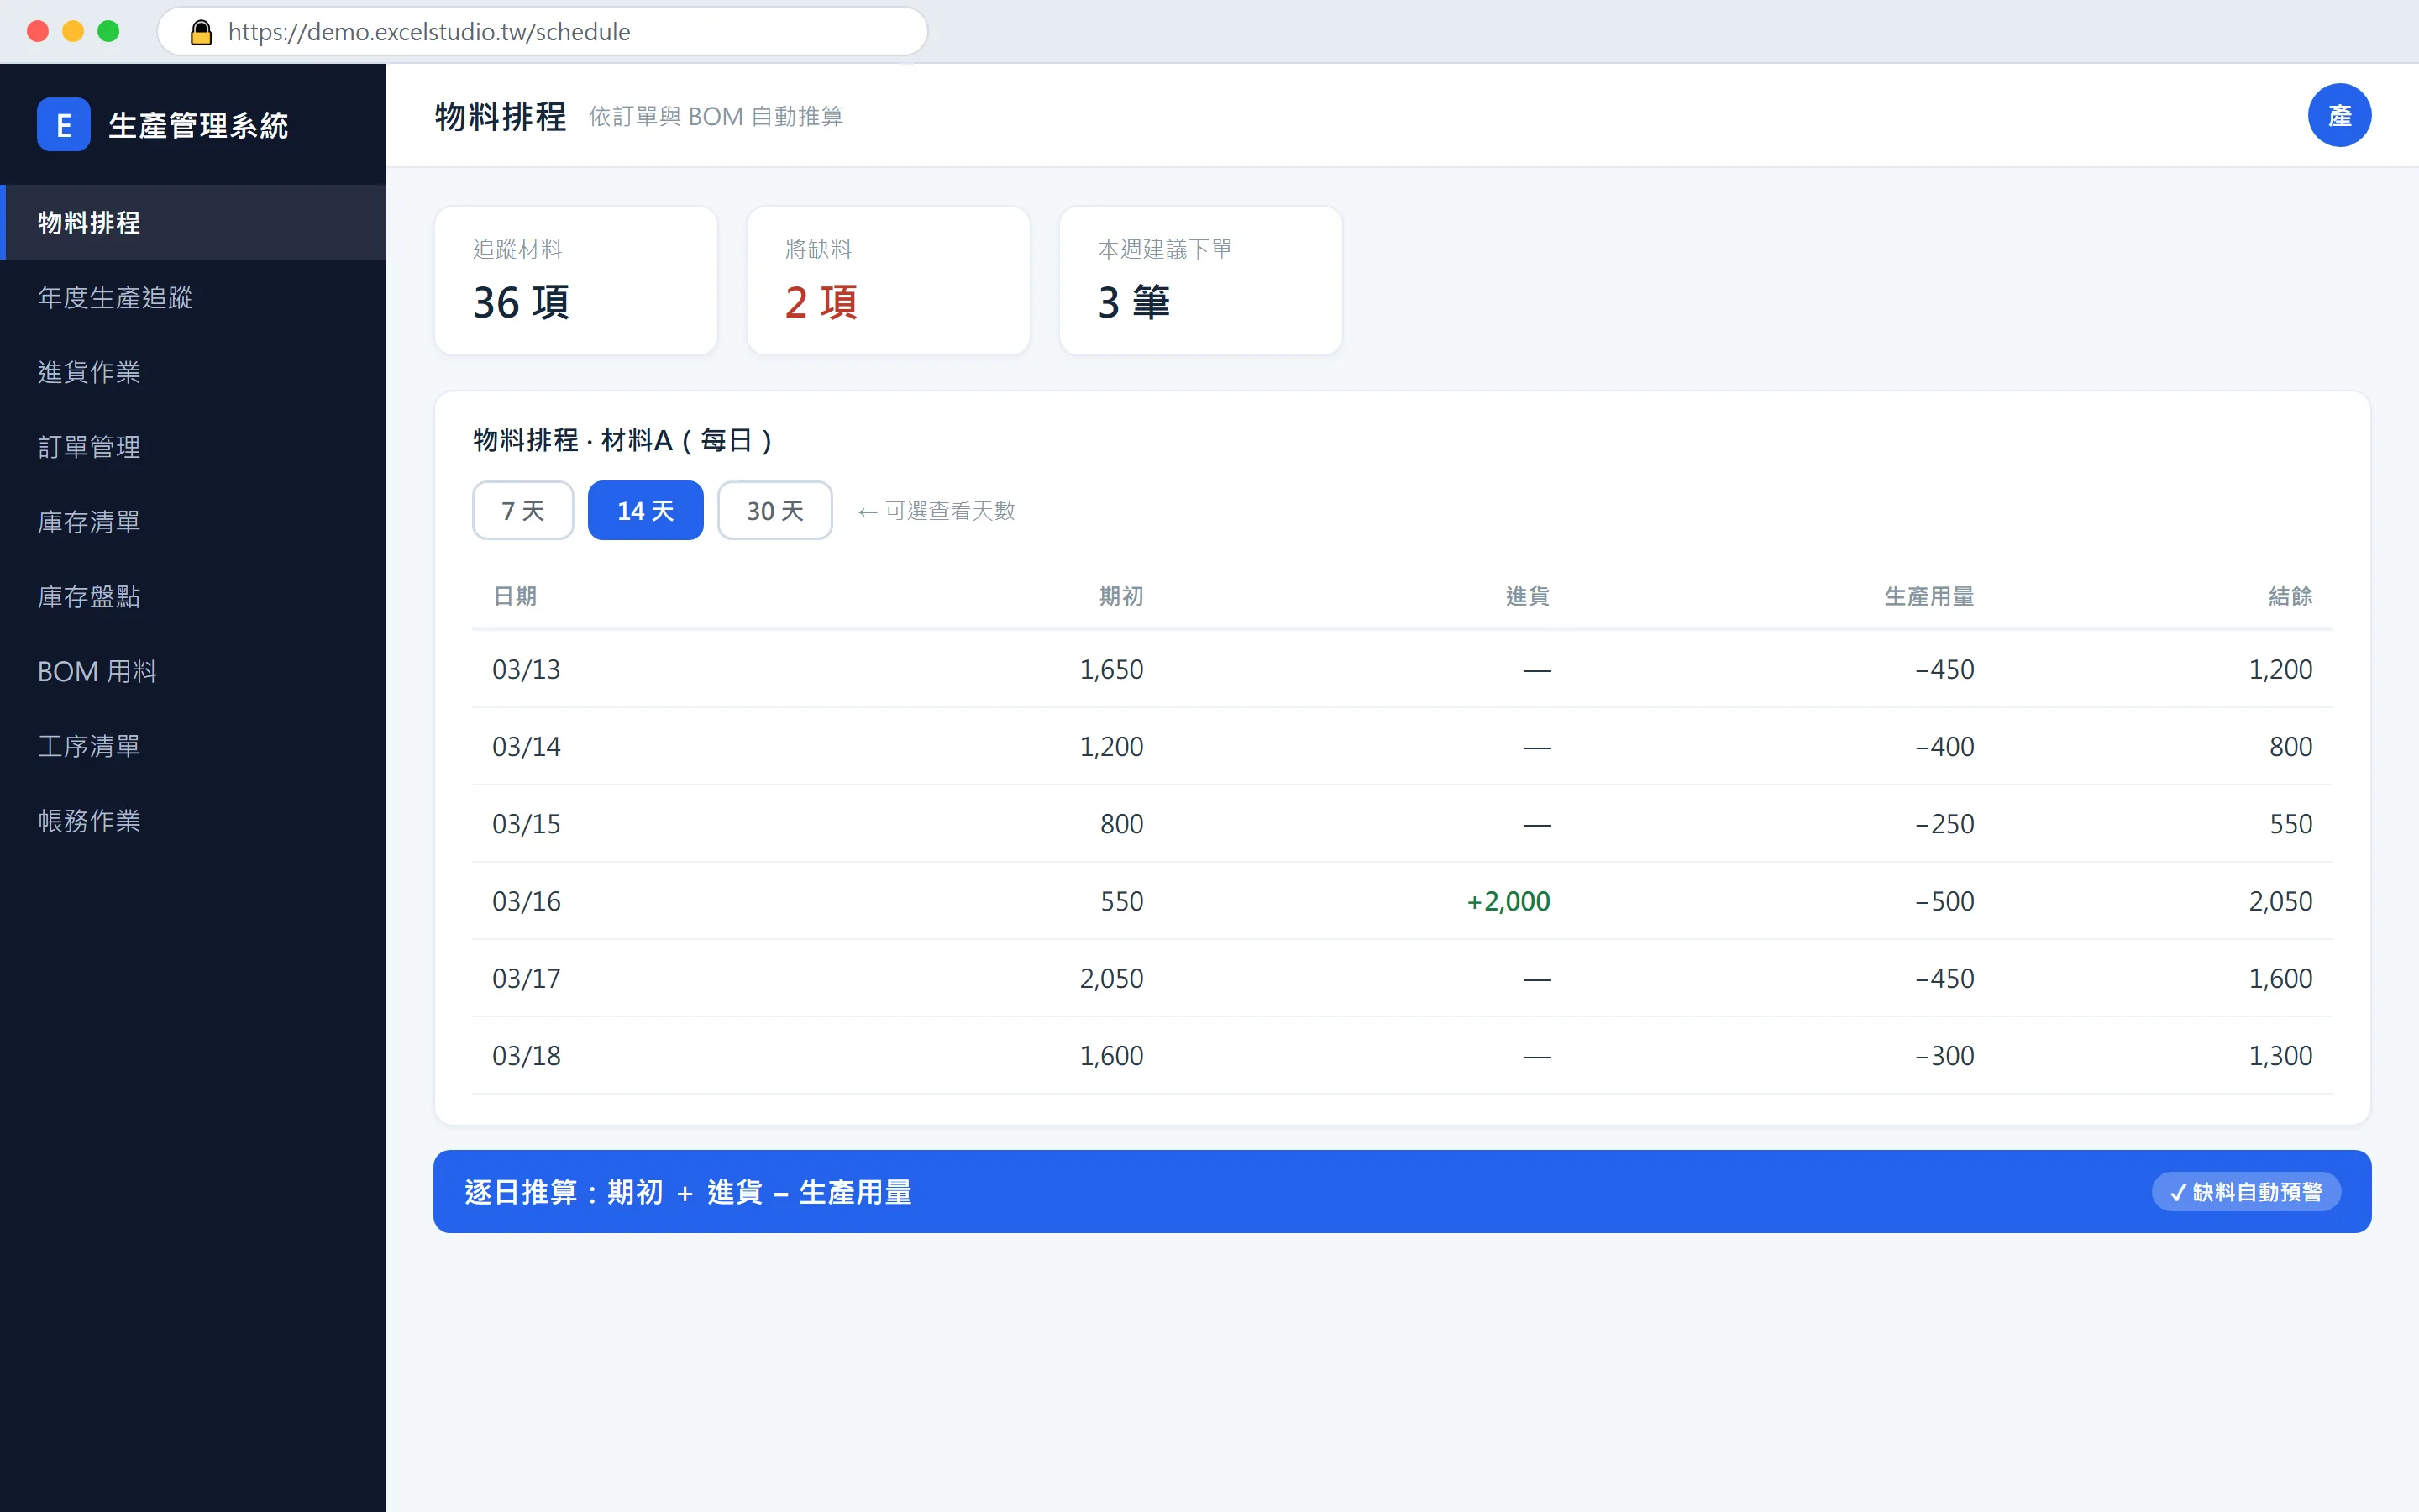
Task: Click the 進貨 column header
Action: 1527,596
